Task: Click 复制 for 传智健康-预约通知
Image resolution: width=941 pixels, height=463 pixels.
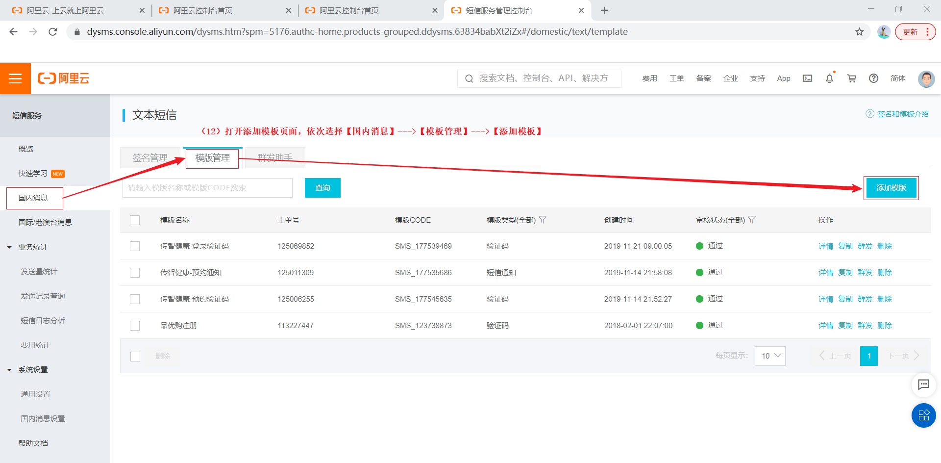Action: tap(845, 273)
